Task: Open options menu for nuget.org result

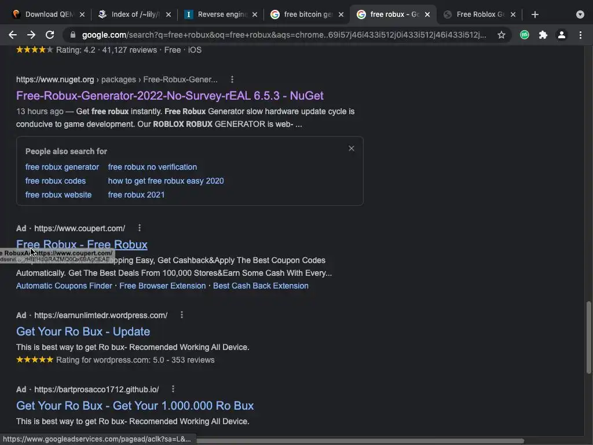Action: [232, 79]
